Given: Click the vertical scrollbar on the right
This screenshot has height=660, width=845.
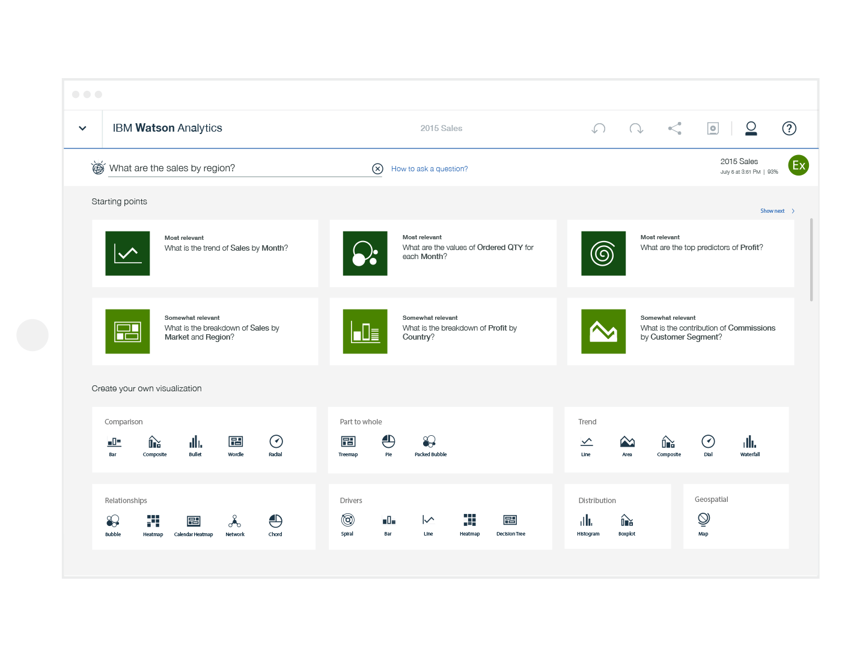Looking at the screenshot, I should [811, 260].
